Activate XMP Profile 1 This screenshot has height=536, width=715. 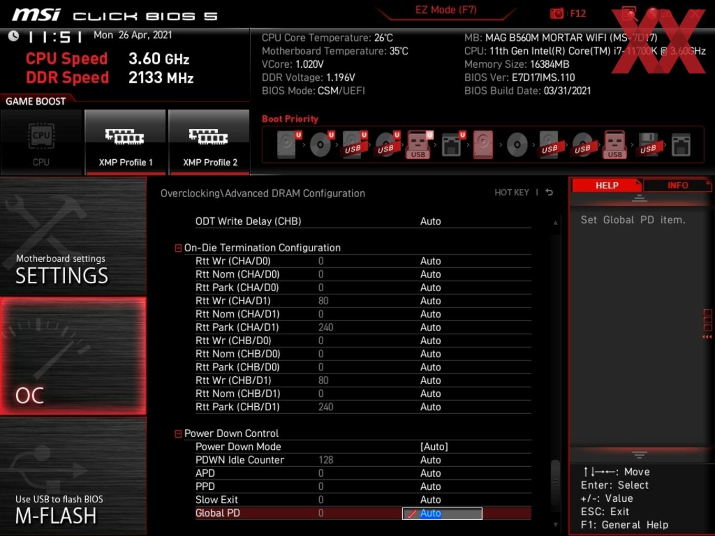tap(125, 142)
